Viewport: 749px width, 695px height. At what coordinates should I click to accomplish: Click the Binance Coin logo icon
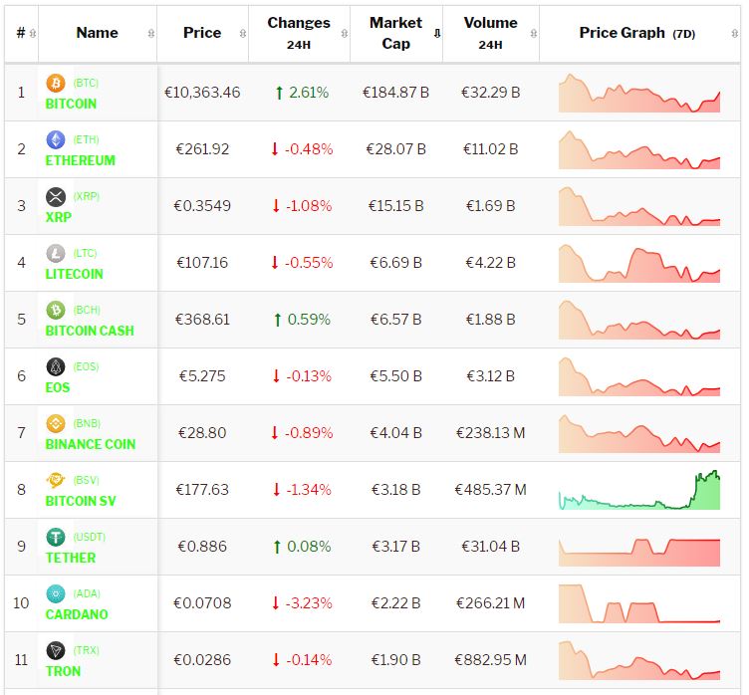click(x=56, y=424)
